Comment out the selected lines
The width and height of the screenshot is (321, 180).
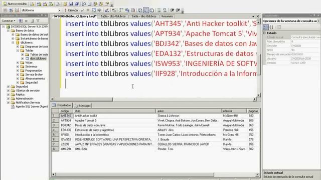point(159,10)
